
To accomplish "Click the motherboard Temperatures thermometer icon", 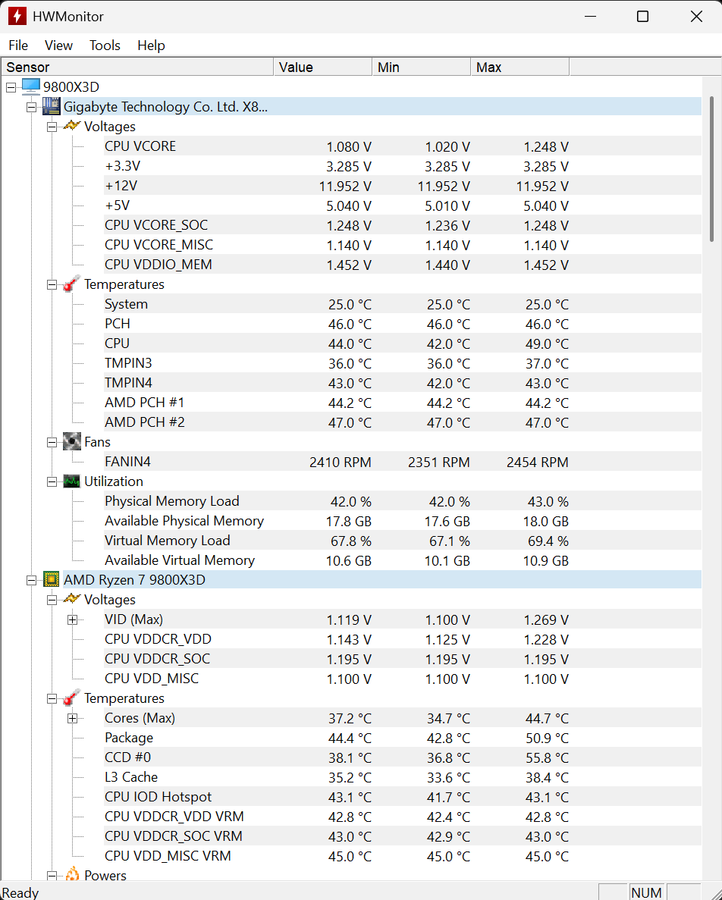I will [72, 284].
